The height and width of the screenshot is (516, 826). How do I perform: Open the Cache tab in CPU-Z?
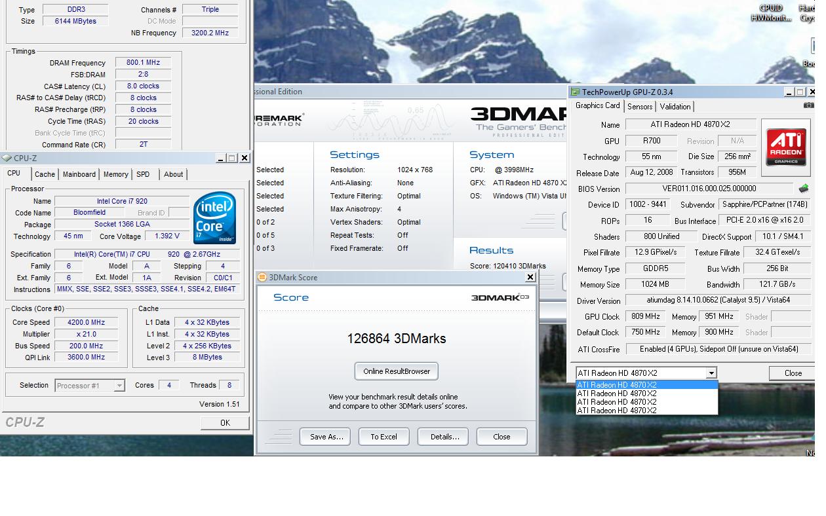(x=45, y=174)
